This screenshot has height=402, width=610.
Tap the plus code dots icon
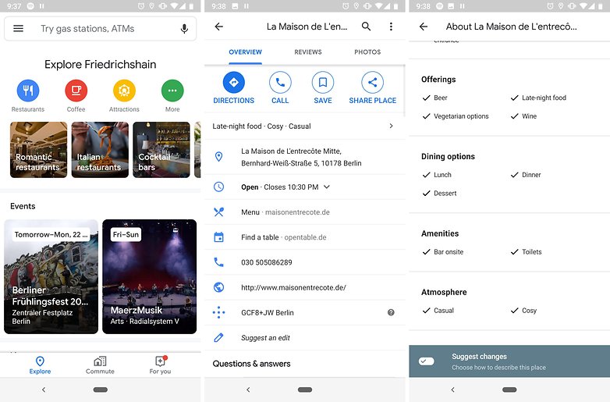coord(218,312)
